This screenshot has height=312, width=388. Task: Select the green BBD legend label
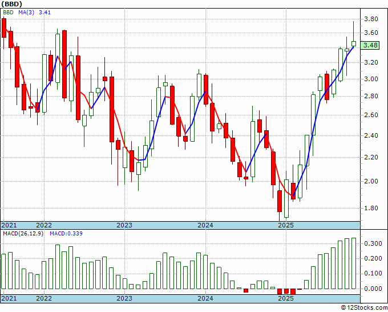8,13
